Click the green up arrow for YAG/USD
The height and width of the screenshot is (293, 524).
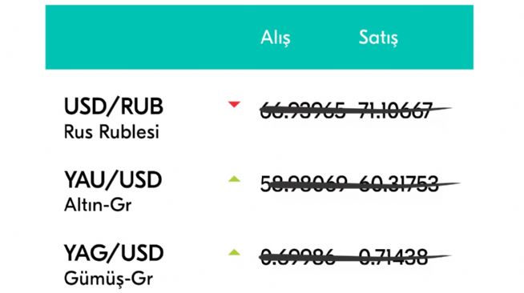(x=234, y=252)
